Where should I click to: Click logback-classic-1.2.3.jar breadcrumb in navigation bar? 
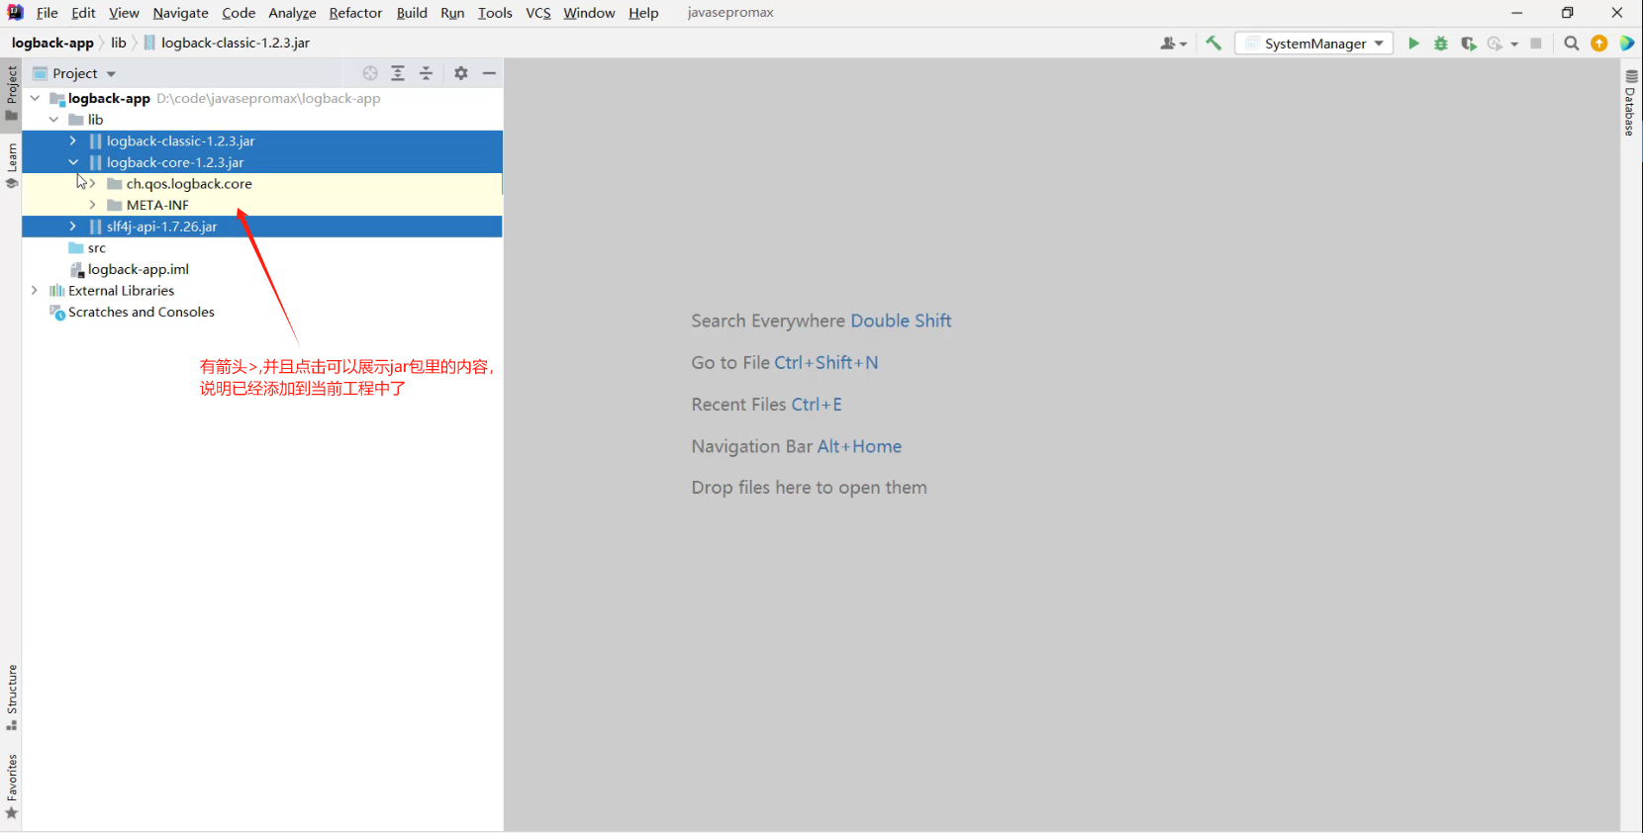(227, 44)
